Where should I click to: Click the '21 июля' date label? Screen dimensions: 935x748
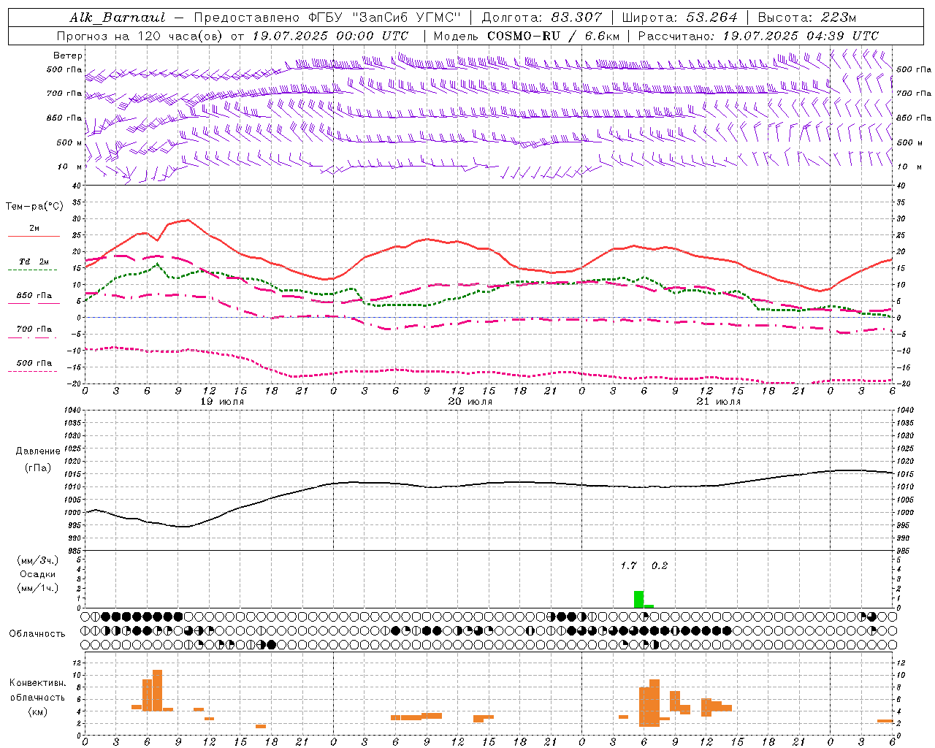(x=719, y=401)
